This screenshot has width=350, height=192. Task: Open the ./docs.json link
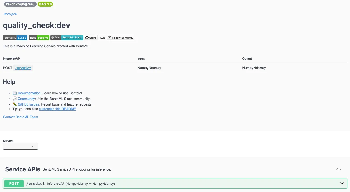pyautogui.click(x=10, y=14)
